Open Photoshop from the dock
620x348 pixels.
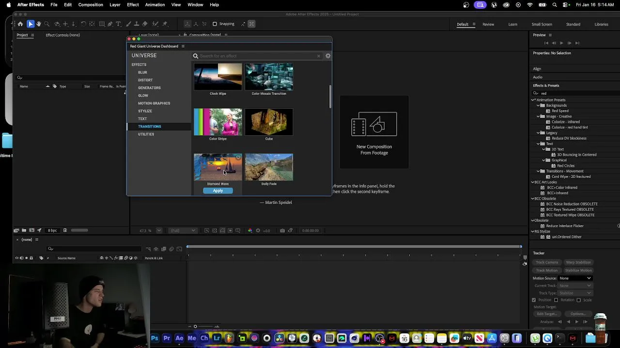(x=155, y=338)
